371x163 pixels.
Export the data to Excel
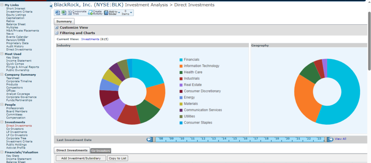(64, 13)
